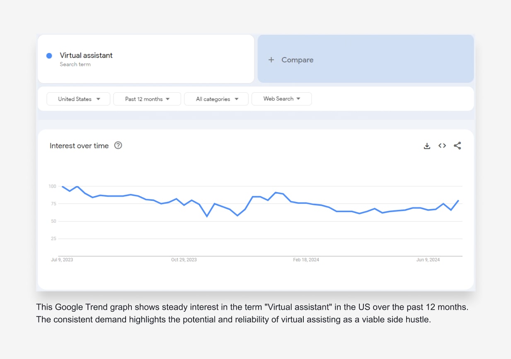This screenshot has height=359, width=511.
Task: Click the Interest over time heading
Action: tap(79, 146)
